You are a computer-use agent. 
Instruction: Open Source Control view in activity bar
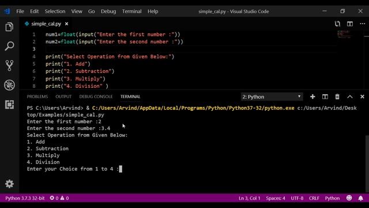coord(9,65)
